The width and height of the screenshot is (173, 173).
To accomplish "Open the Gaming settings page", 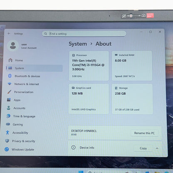I will tap(18, 124).
